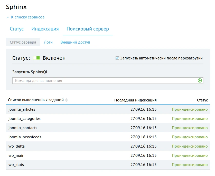The height and width of the screenshot is (176, 215).
Task: Follow the К списку сервисов link
Action: coord(25,17)
